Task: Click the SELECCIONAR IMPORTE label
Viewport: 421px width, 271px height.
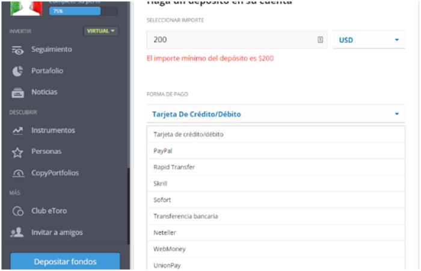Action: tap(175, 20)
